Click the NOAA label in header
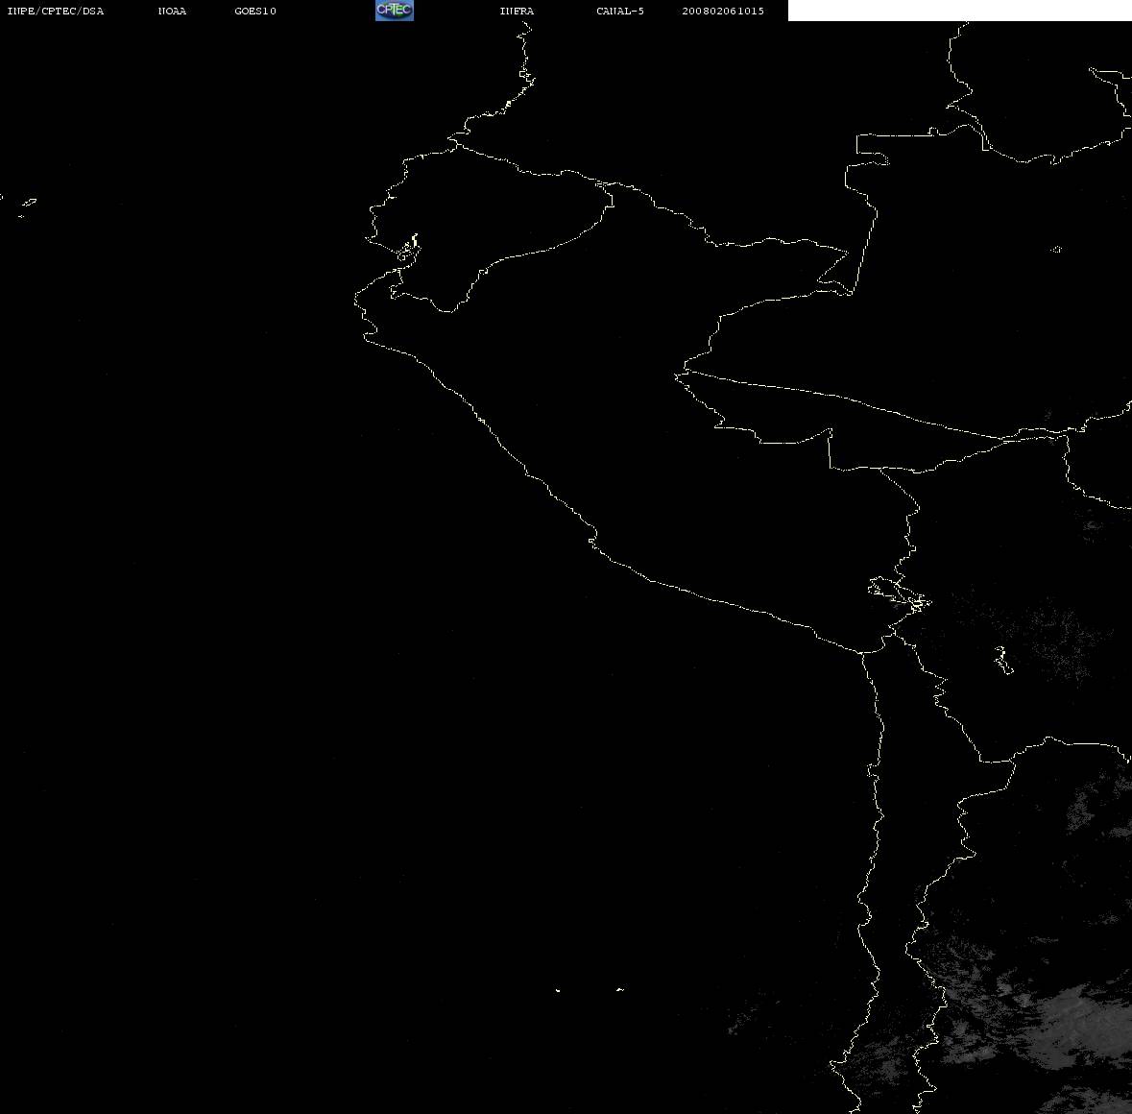This screenshot has width=1132, height=1114. [172, 11]
